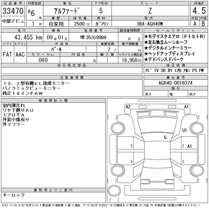
Task: Click the seating capacity 7人
Action: pyautogui.click(x=112, y=50)
